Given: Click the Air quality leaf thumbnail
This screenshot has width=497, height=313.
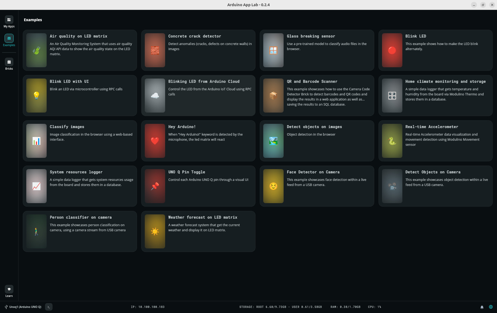Looking at the screenshot, I should pos(36,50).
